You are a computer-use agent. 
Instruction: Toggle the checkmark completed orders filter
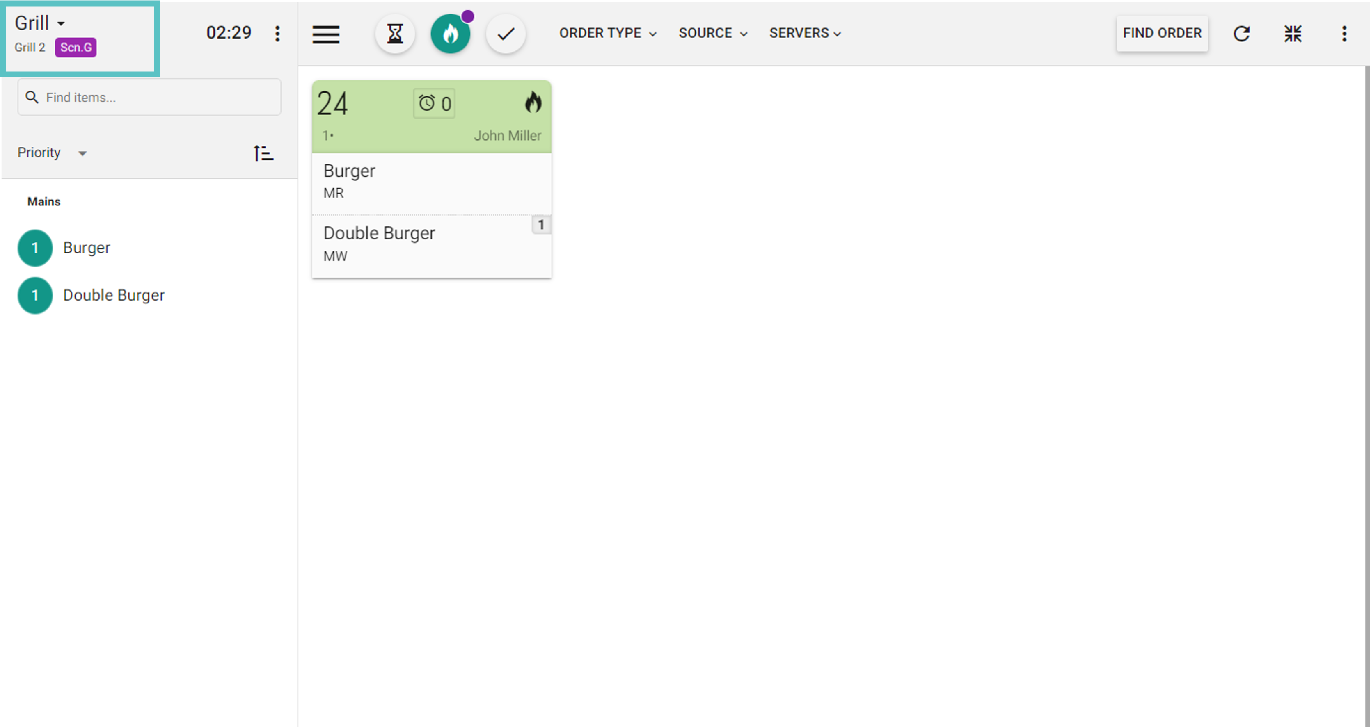pyautogui.click(x=506, y=34)
